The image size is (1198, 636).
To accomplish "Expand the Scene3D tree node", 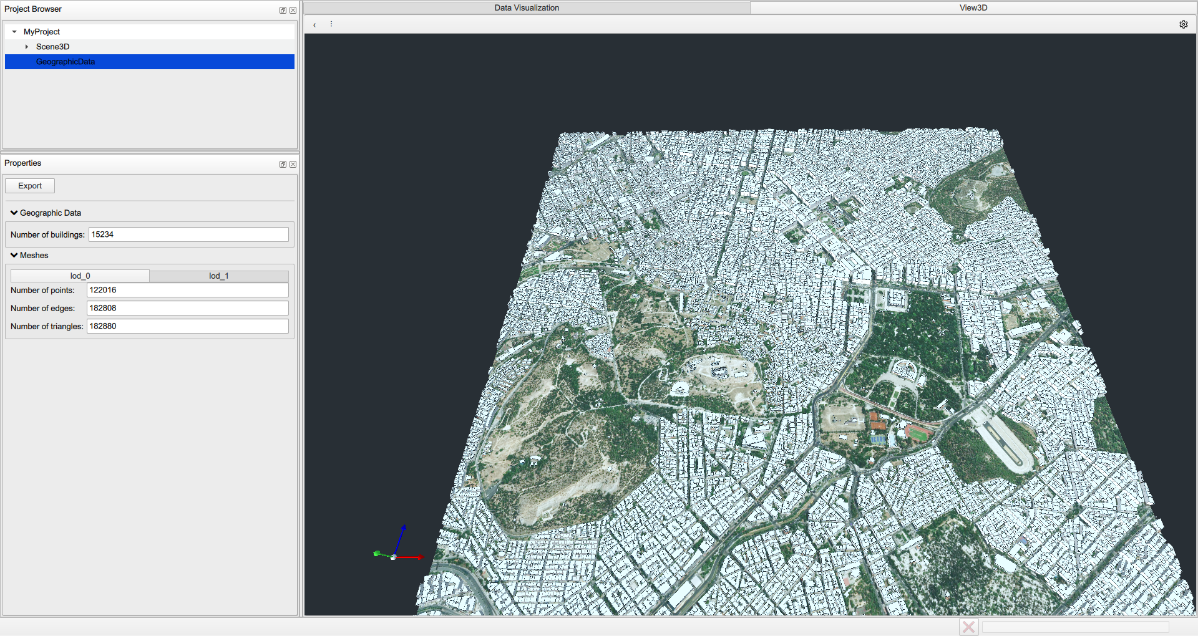I will 27,47.
